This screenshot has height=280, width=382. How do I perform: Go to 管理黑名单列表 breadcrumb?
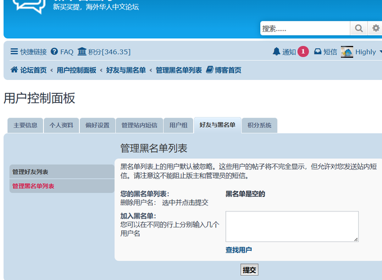(x=179, y=70)
